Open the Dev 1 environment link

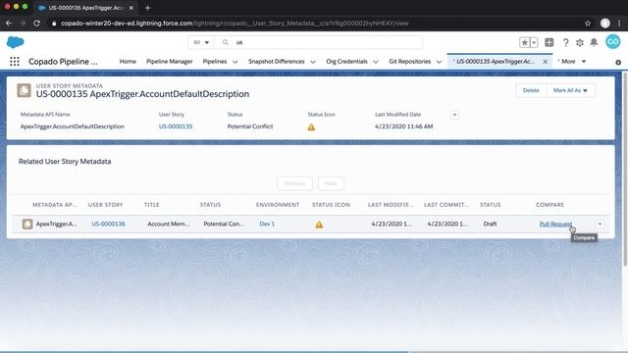[267, 224]
